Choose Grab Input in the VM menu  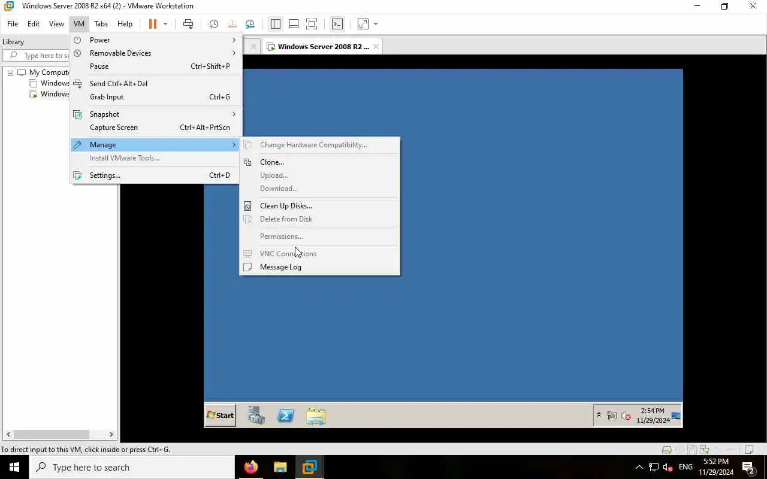coord(155,97)
